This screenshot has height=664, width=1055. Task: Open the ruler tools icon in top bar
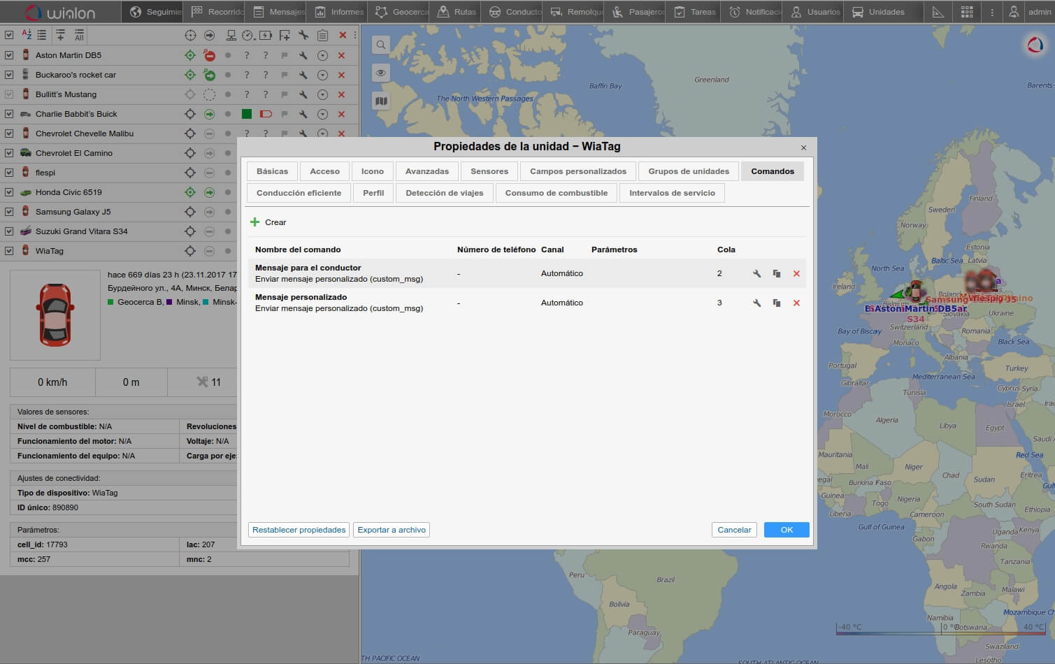click(938, 12)
